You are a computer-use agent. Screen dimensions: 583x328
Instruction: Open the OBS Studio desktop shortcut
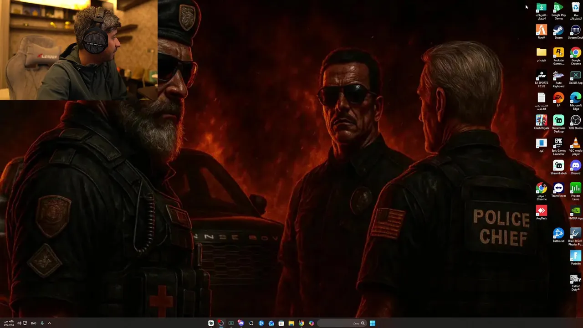[x=576, y=122]
